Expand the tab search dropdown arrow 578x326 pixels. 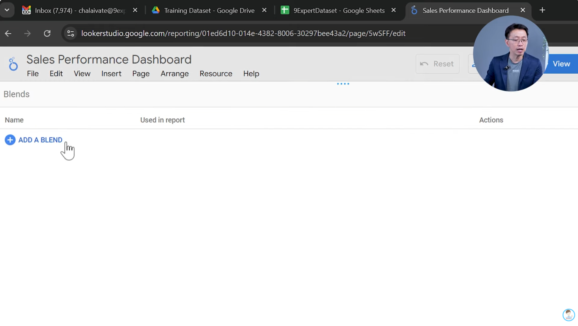pos(7,10)
